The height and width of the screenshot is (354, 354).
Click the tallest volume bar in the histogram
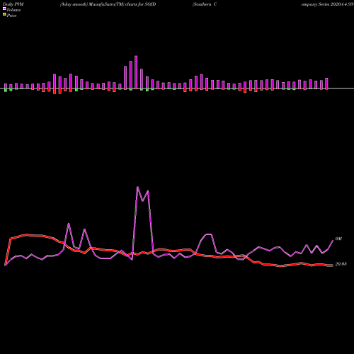[x=136, y=72]
